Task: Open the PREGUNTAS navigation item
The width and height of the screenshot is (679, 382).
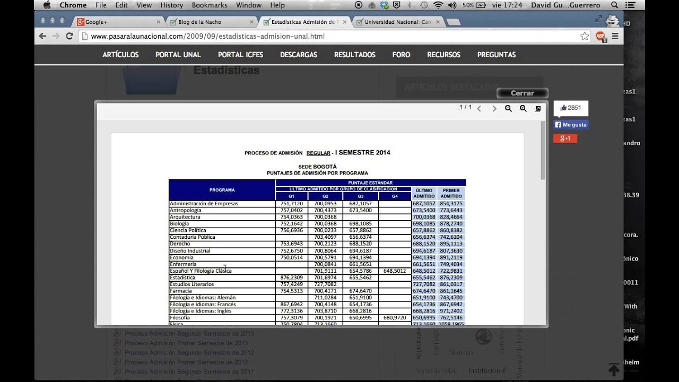Action: coord(497,55)
